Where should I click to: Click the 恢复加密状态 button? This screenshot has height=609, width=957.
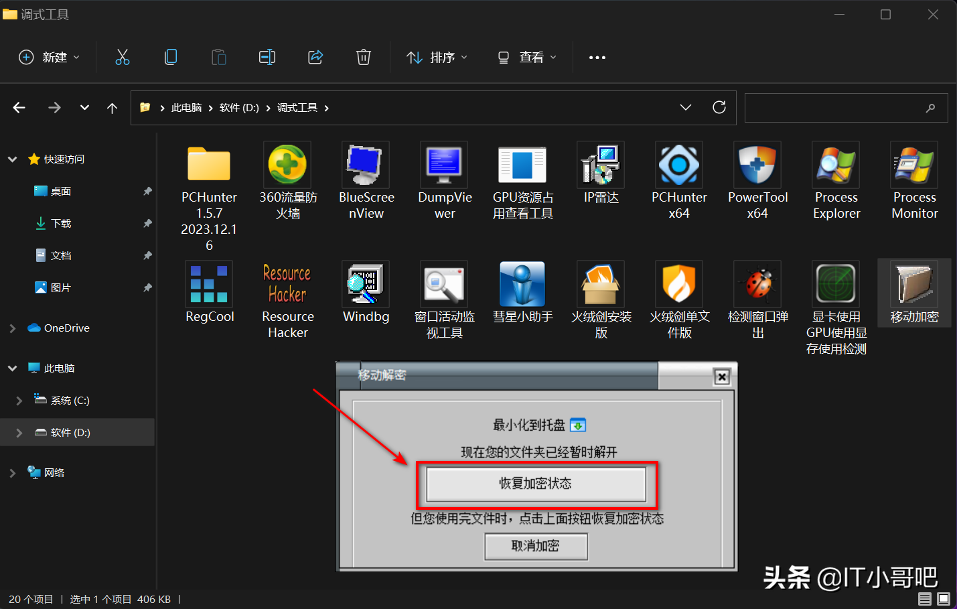[536, 484]
